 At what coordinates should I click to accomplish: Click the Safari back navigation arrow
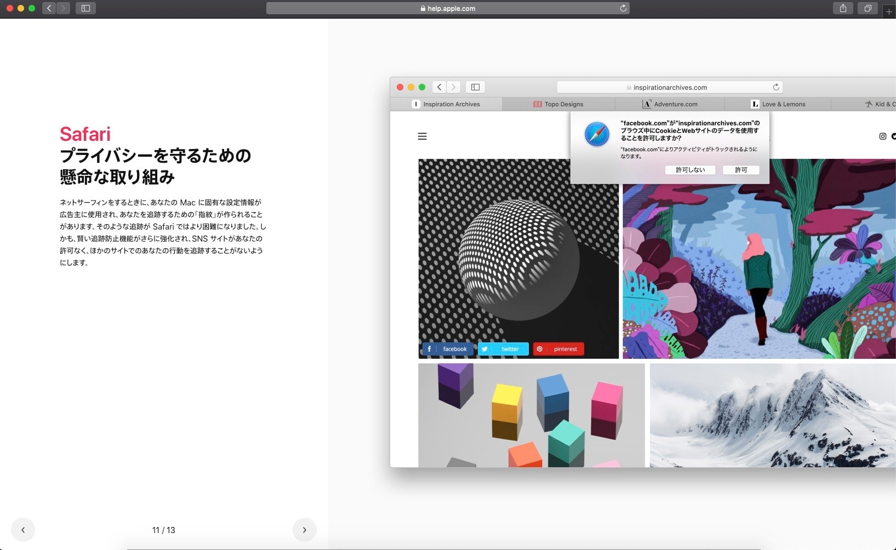[x=49, y=8]
